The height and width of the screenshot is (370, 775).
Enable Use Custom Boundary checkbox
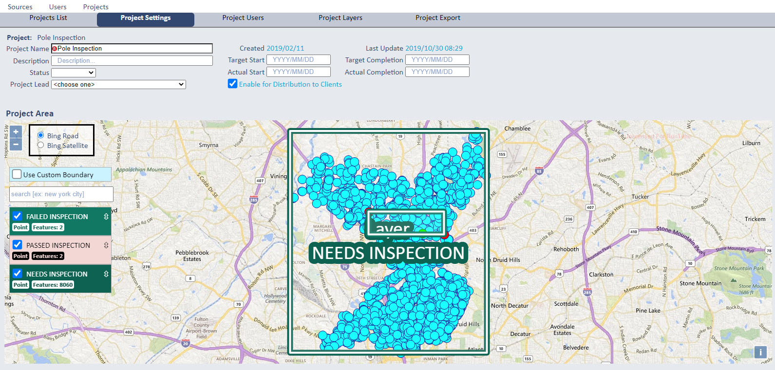17,174
